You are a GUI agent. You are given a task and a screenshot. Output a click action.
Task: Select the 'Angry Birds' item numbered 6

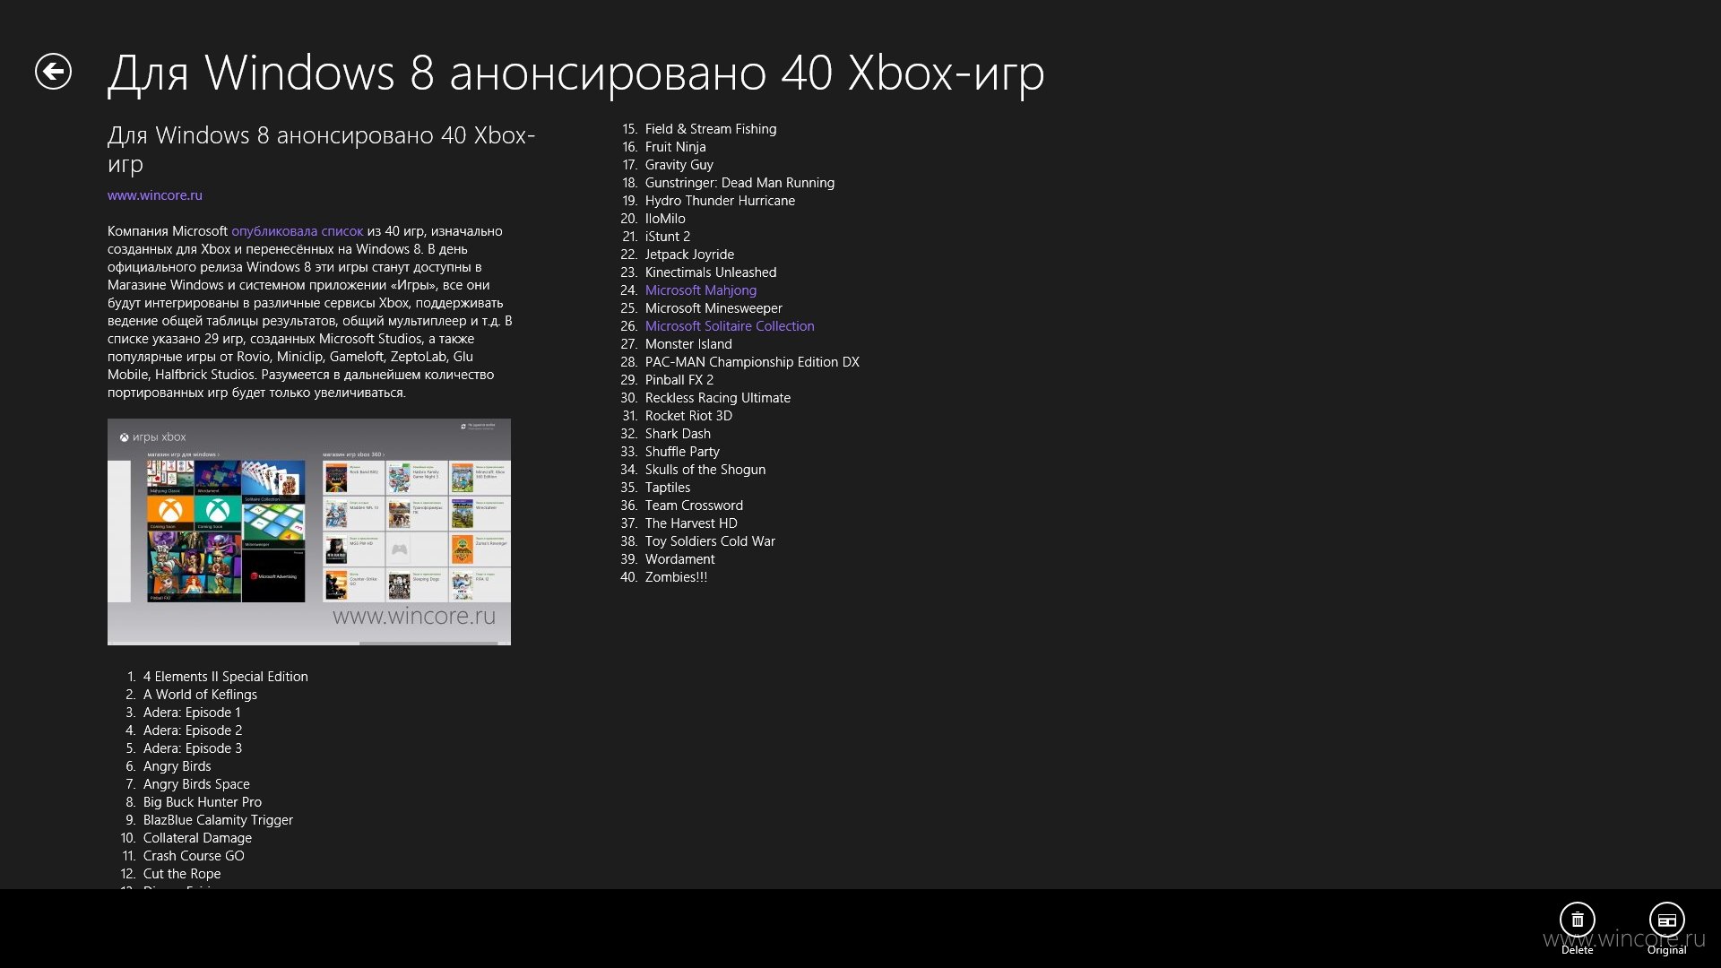(x=177, y=766)
